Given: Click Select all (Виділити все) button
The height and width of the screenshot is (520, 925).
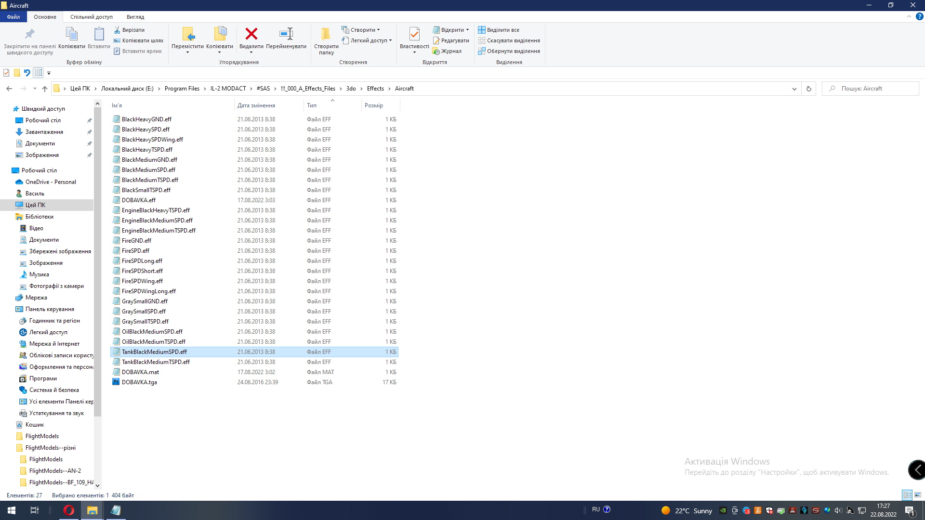Looking at the screenshot, I should [x=499, y=30].
